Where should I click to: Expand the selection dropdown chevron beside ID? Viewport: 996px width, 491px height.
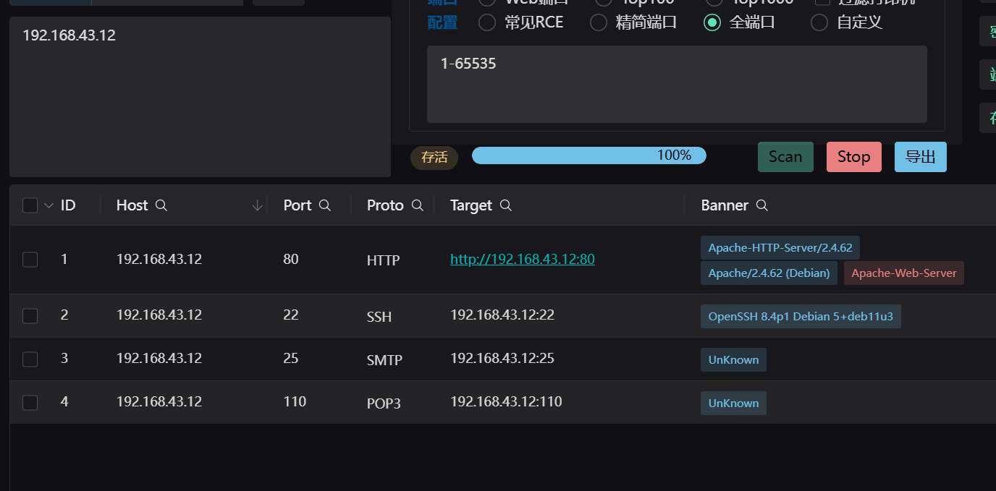[x=48, y=205]
